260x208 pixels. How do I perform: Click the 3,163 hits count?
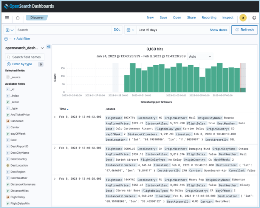pos(155,49)
